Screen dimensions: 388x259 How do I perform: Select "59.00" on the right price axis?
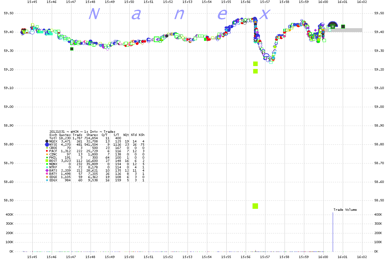[x=379, y=107]
